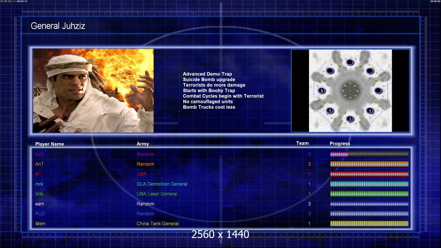441x248 pixels.
Task: Click KT's red loading progress bar
Action: click(369, 174)
